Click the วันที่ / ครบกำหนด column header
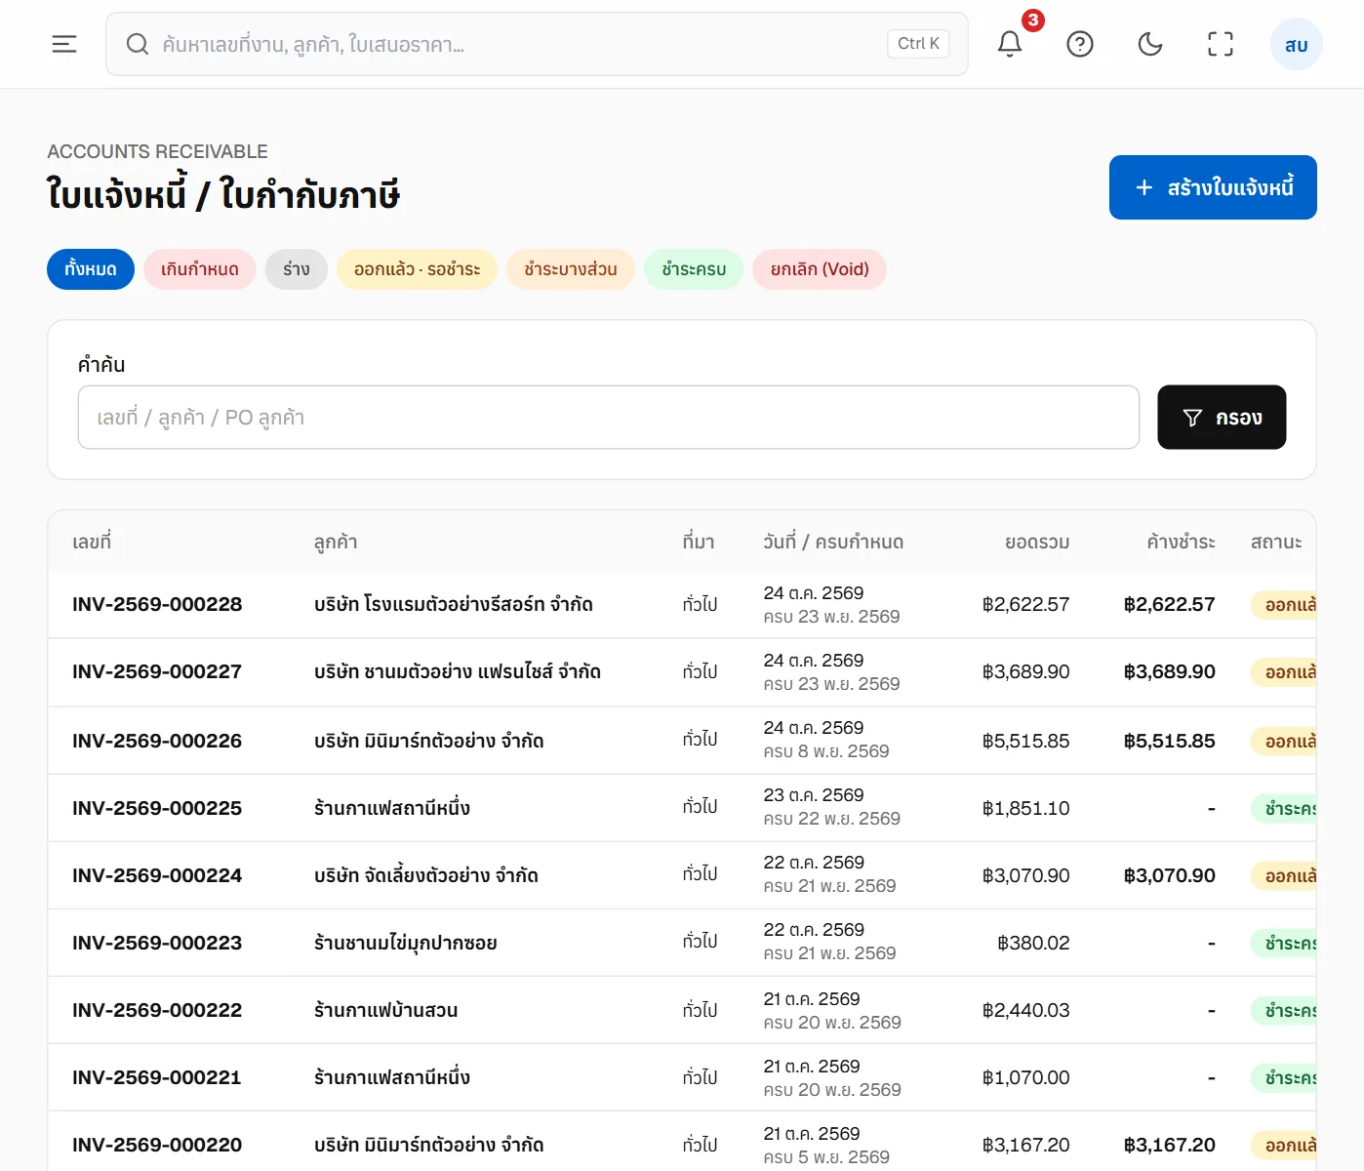Screen dimensions: 1364x1171 click(833, 542)
